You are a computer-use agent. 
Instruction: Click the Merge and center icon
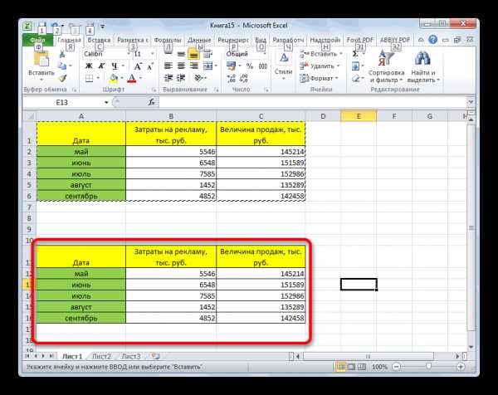207,66
